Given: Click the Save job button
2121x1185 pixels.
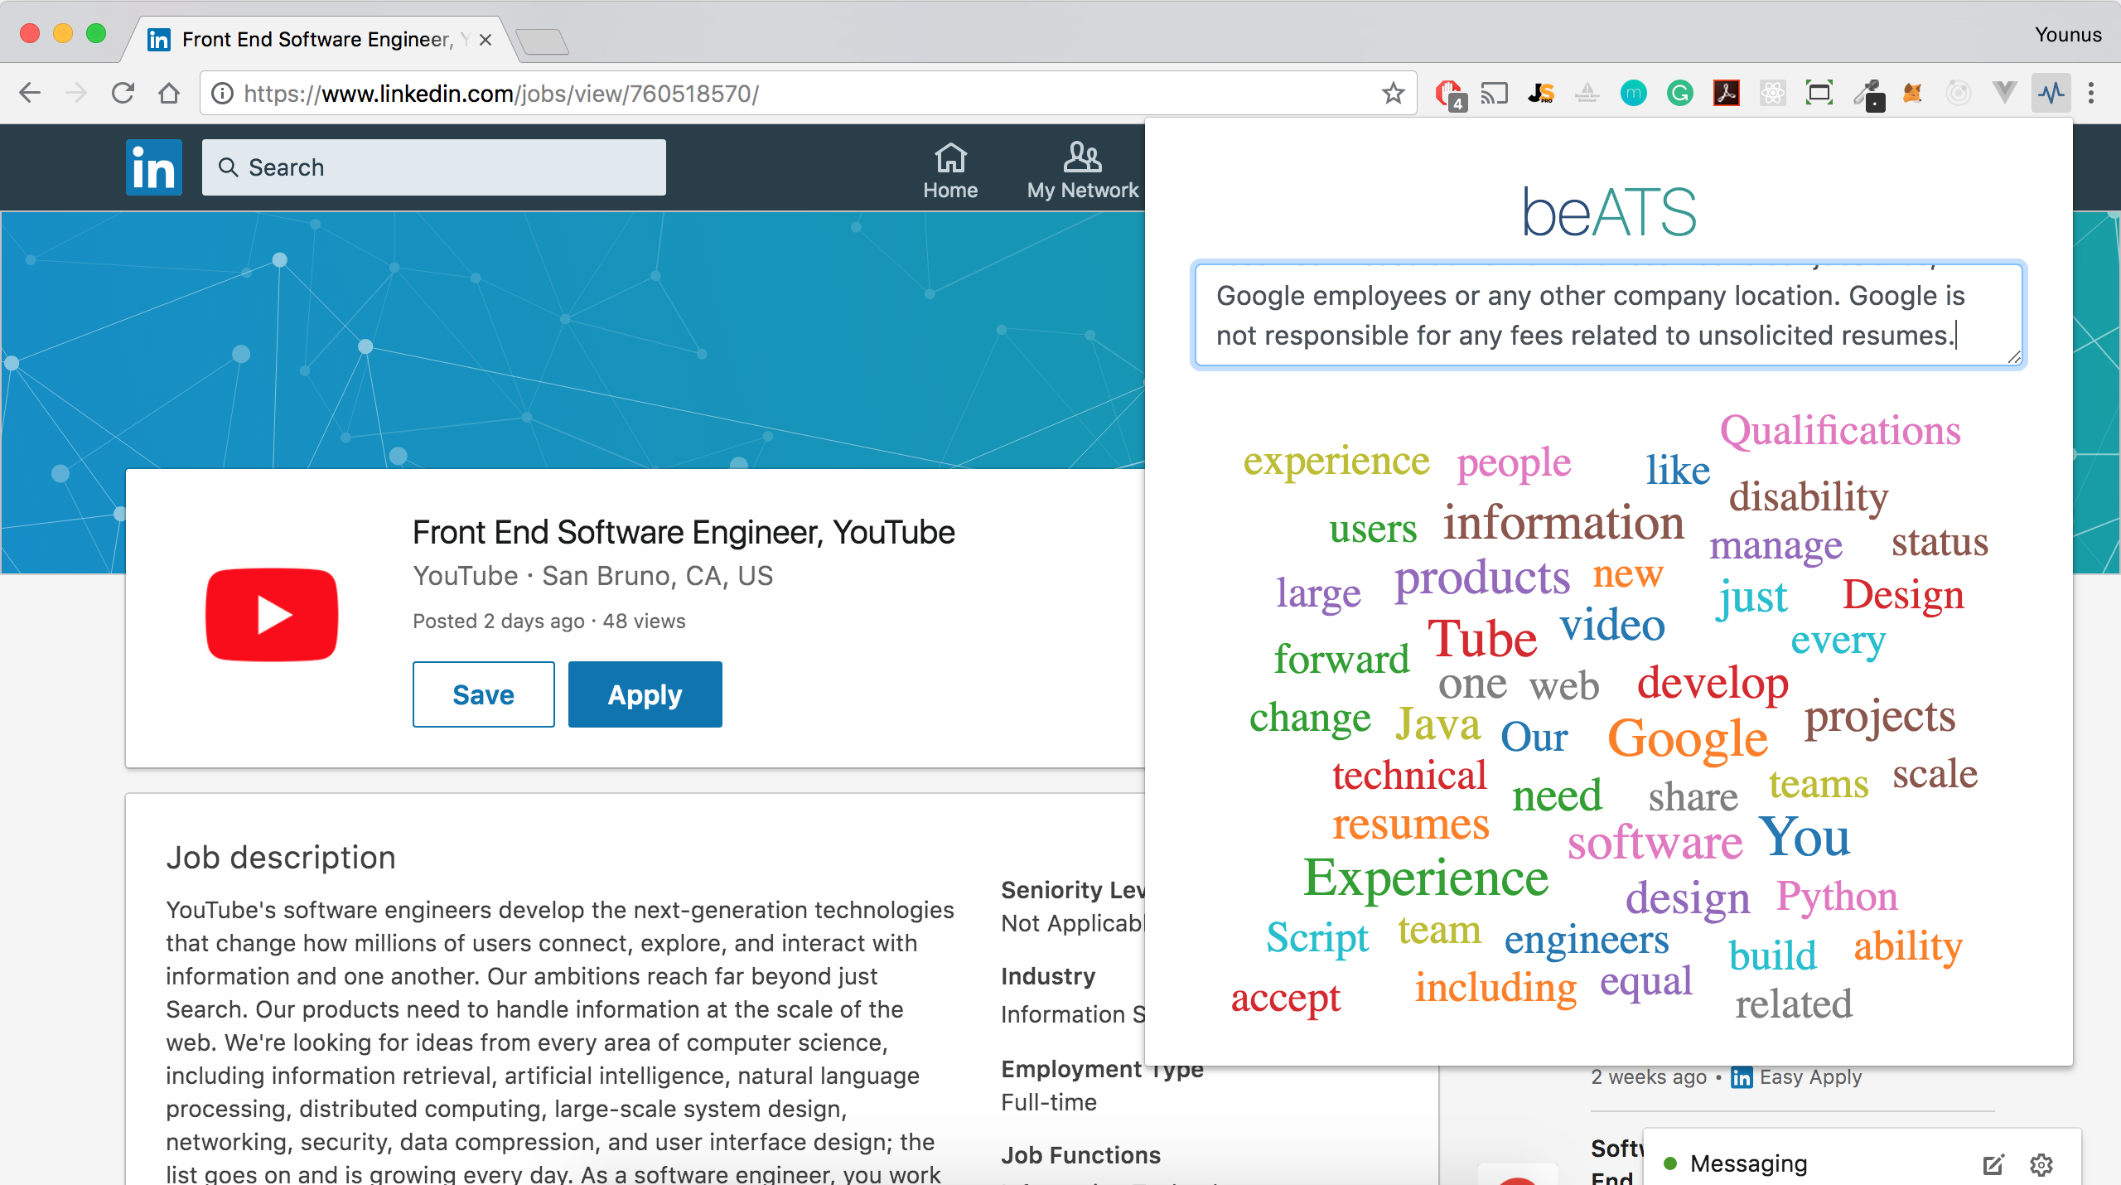Looking at the screenshot, I should [483, 694].
